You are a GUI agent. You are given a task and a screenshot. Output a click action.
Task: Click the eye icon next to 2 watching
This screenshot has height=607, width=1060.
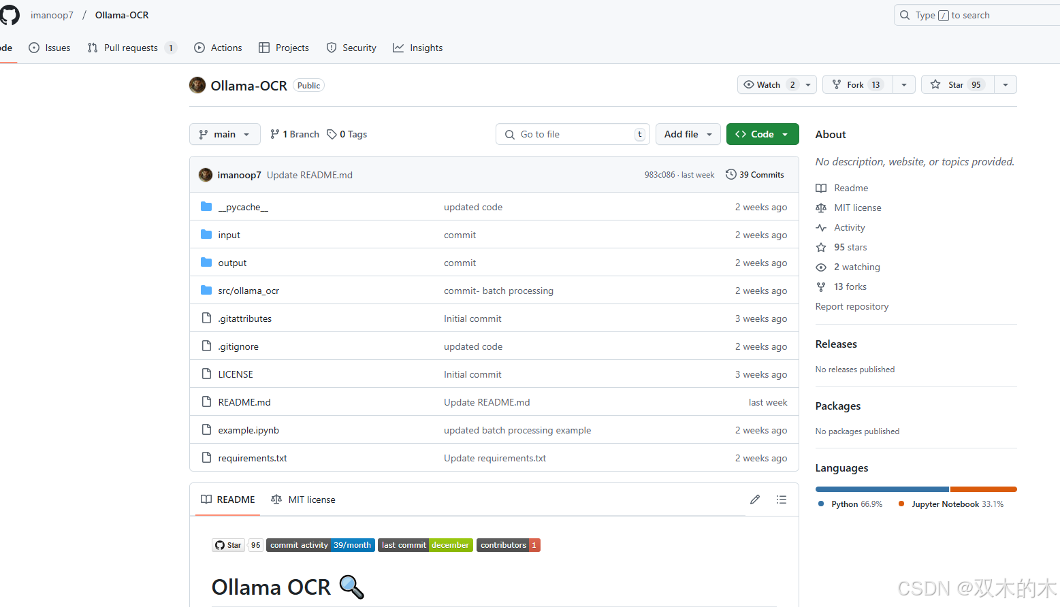pyautogui.click(x=821, y=267)
